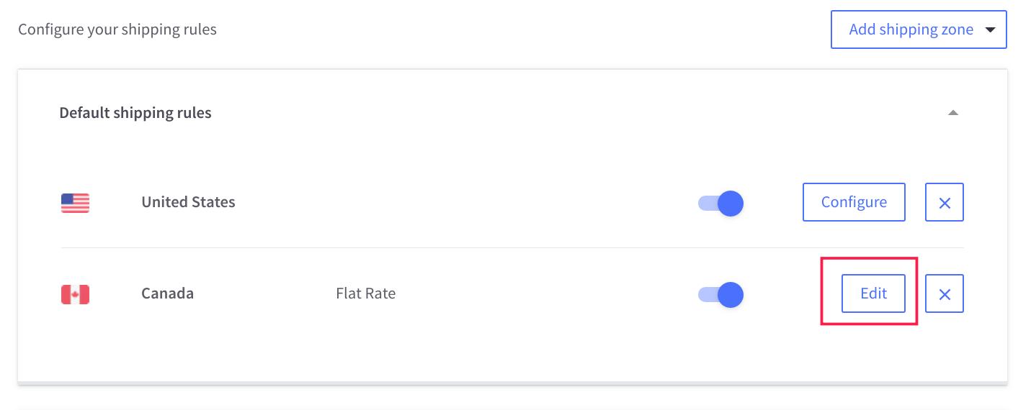
Task: Click the United States flag icon
Action: 75,203
